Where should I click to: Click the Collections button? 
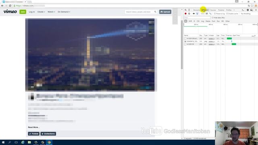(48, 134)
